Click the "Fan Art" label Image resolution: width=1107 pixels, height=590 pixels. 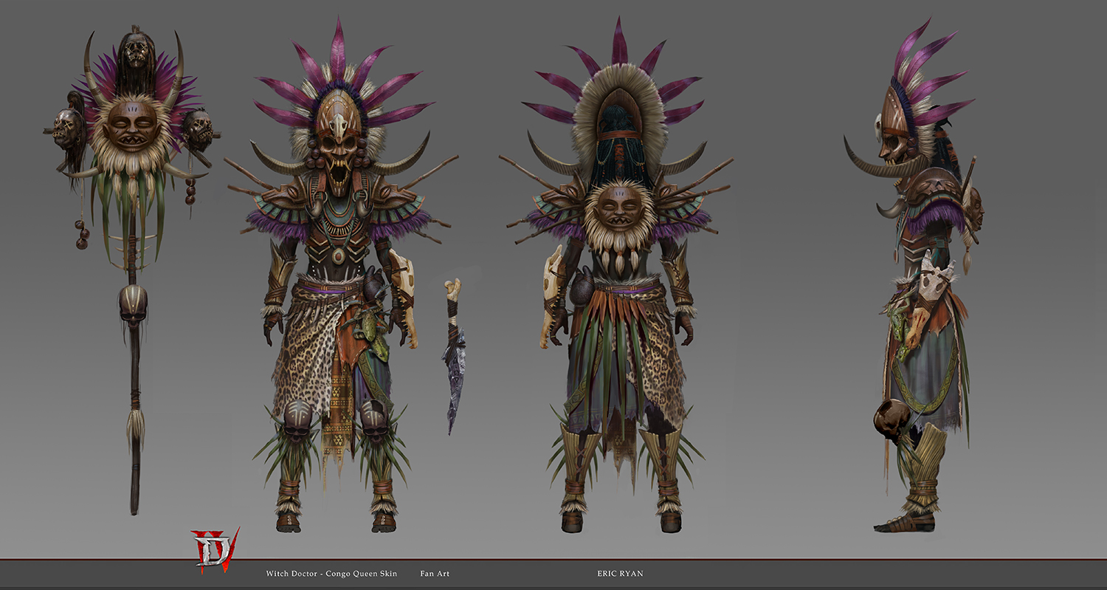point(435,574)
